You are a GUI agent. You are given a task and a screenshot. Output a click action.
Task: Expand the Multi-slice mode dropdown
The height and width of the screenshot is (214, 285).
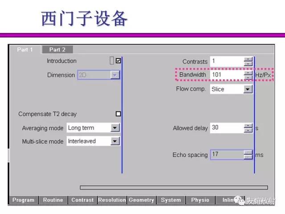(x=115, y=141)
